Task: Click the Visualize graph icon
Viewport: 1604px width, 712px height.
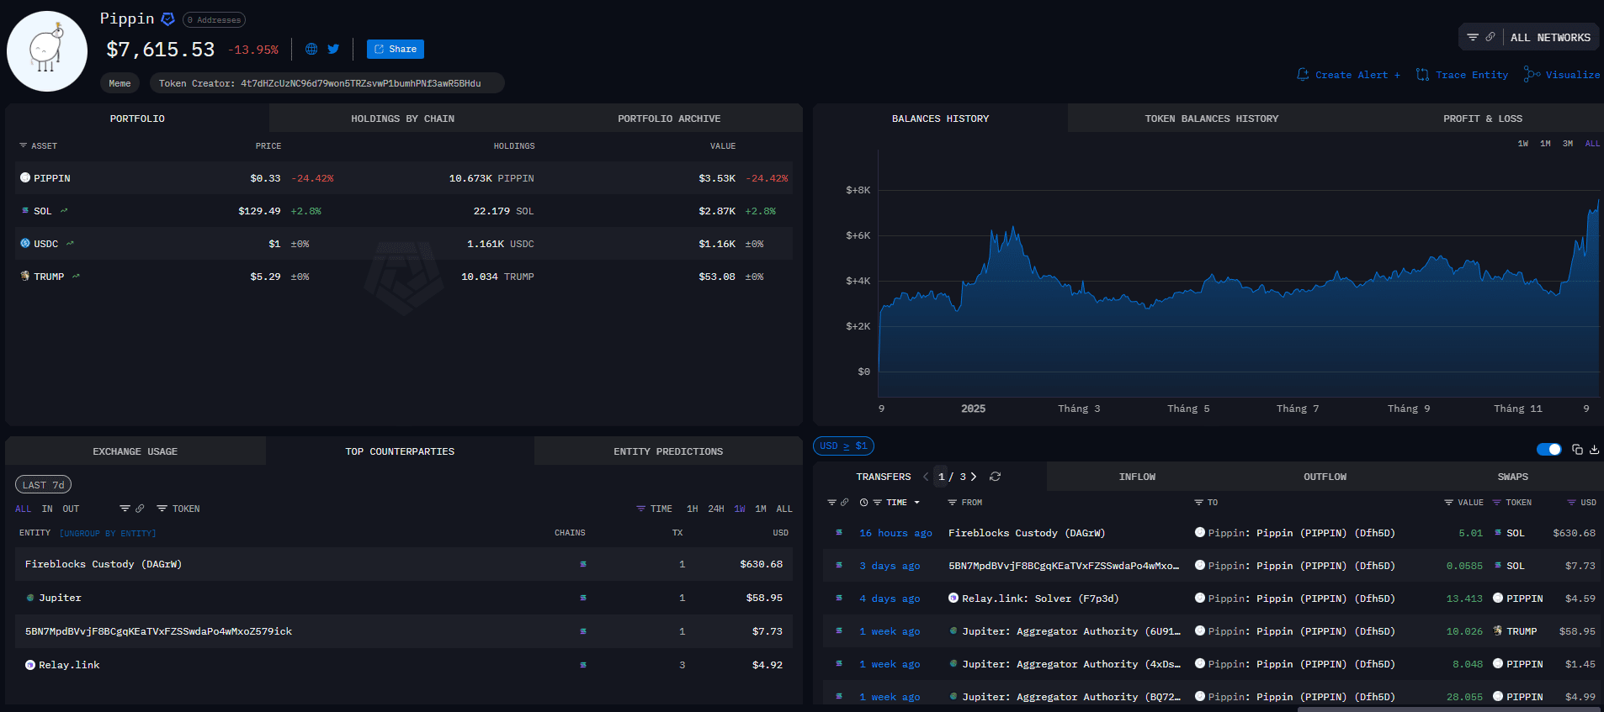Action: pyautogui.click(x=1532, y=75)
